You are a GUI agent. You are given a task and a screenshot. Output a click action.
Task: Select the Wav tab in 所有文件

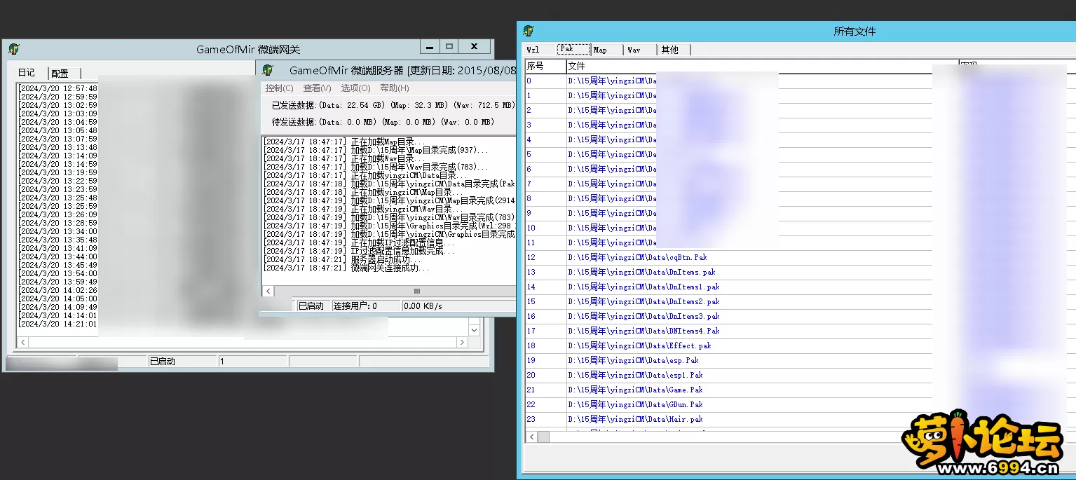(640, 50)
